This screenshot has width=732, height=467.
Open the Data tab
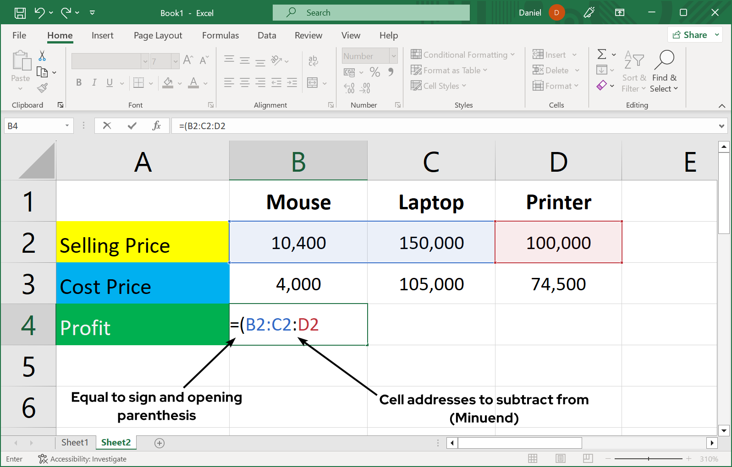point(267,35)
